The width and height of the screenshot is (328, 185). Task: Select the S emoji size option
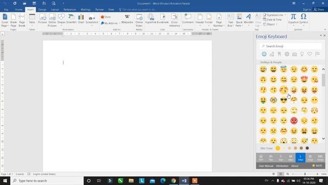click(x=281, y=158)
